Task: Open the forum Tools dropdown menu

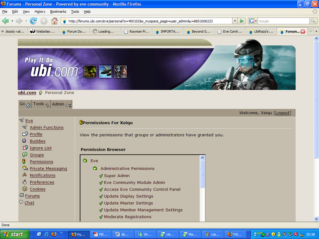Action: [x=41, y=104]
